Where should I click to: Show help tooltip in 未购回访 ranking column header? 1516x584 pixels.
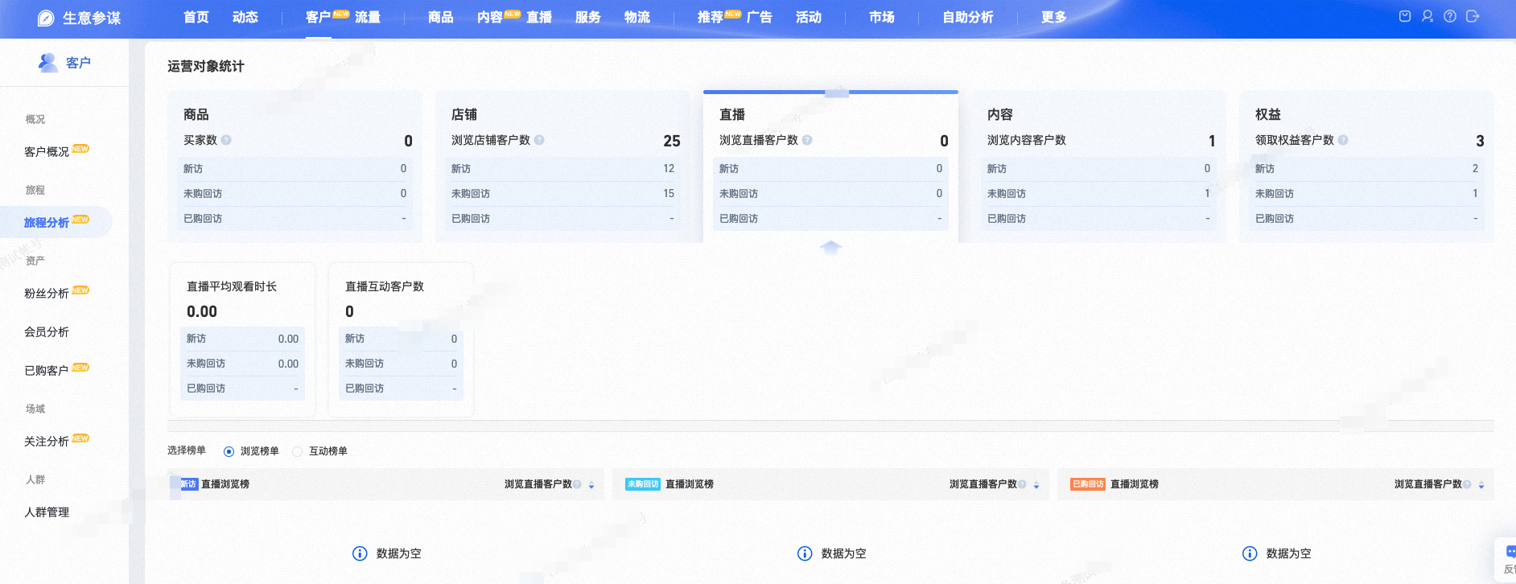[x=1022, y=484]
